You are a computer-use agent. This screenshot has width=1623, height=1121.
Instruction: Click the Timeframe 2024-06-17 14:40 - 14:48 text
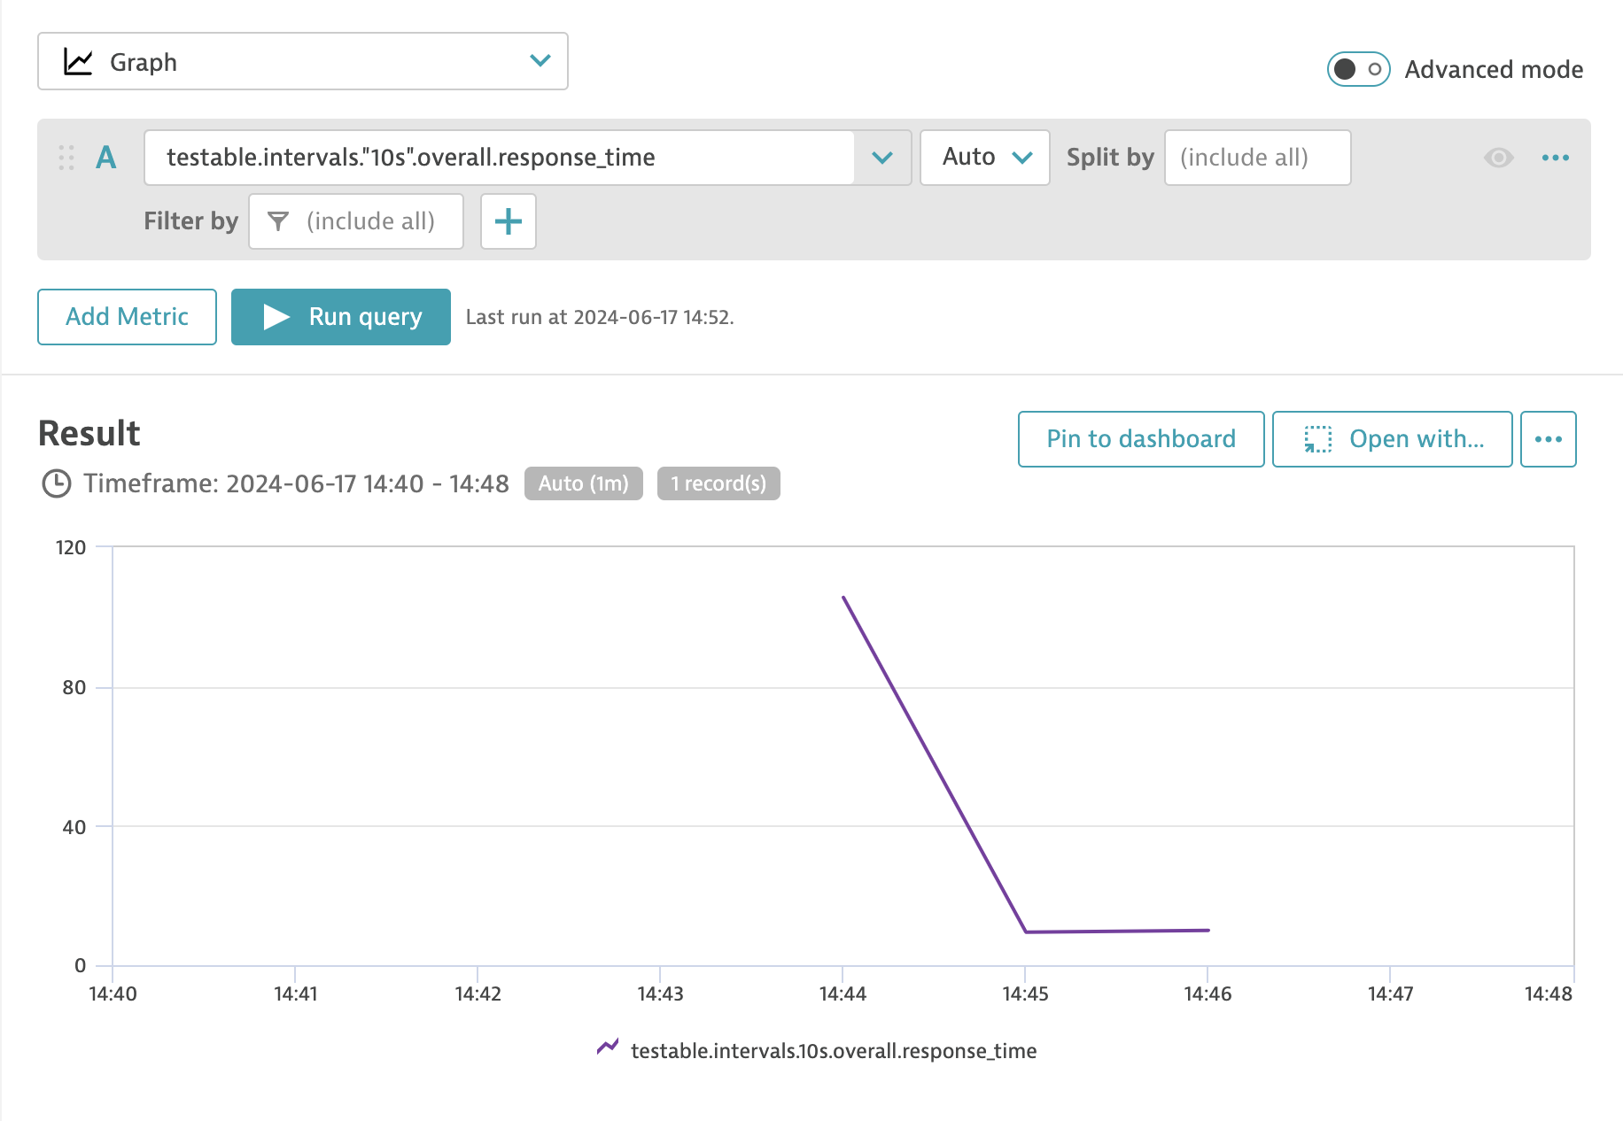296,483
